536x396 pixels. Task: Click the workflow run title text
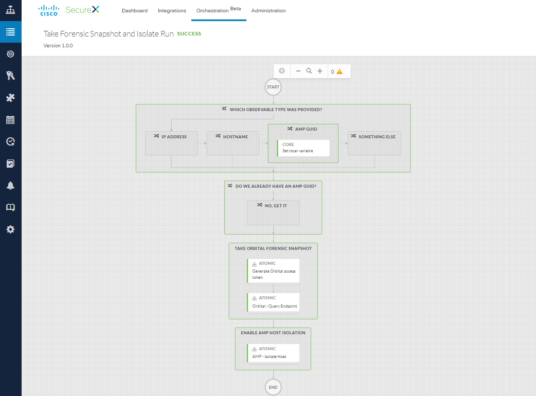tap(109, 34)
